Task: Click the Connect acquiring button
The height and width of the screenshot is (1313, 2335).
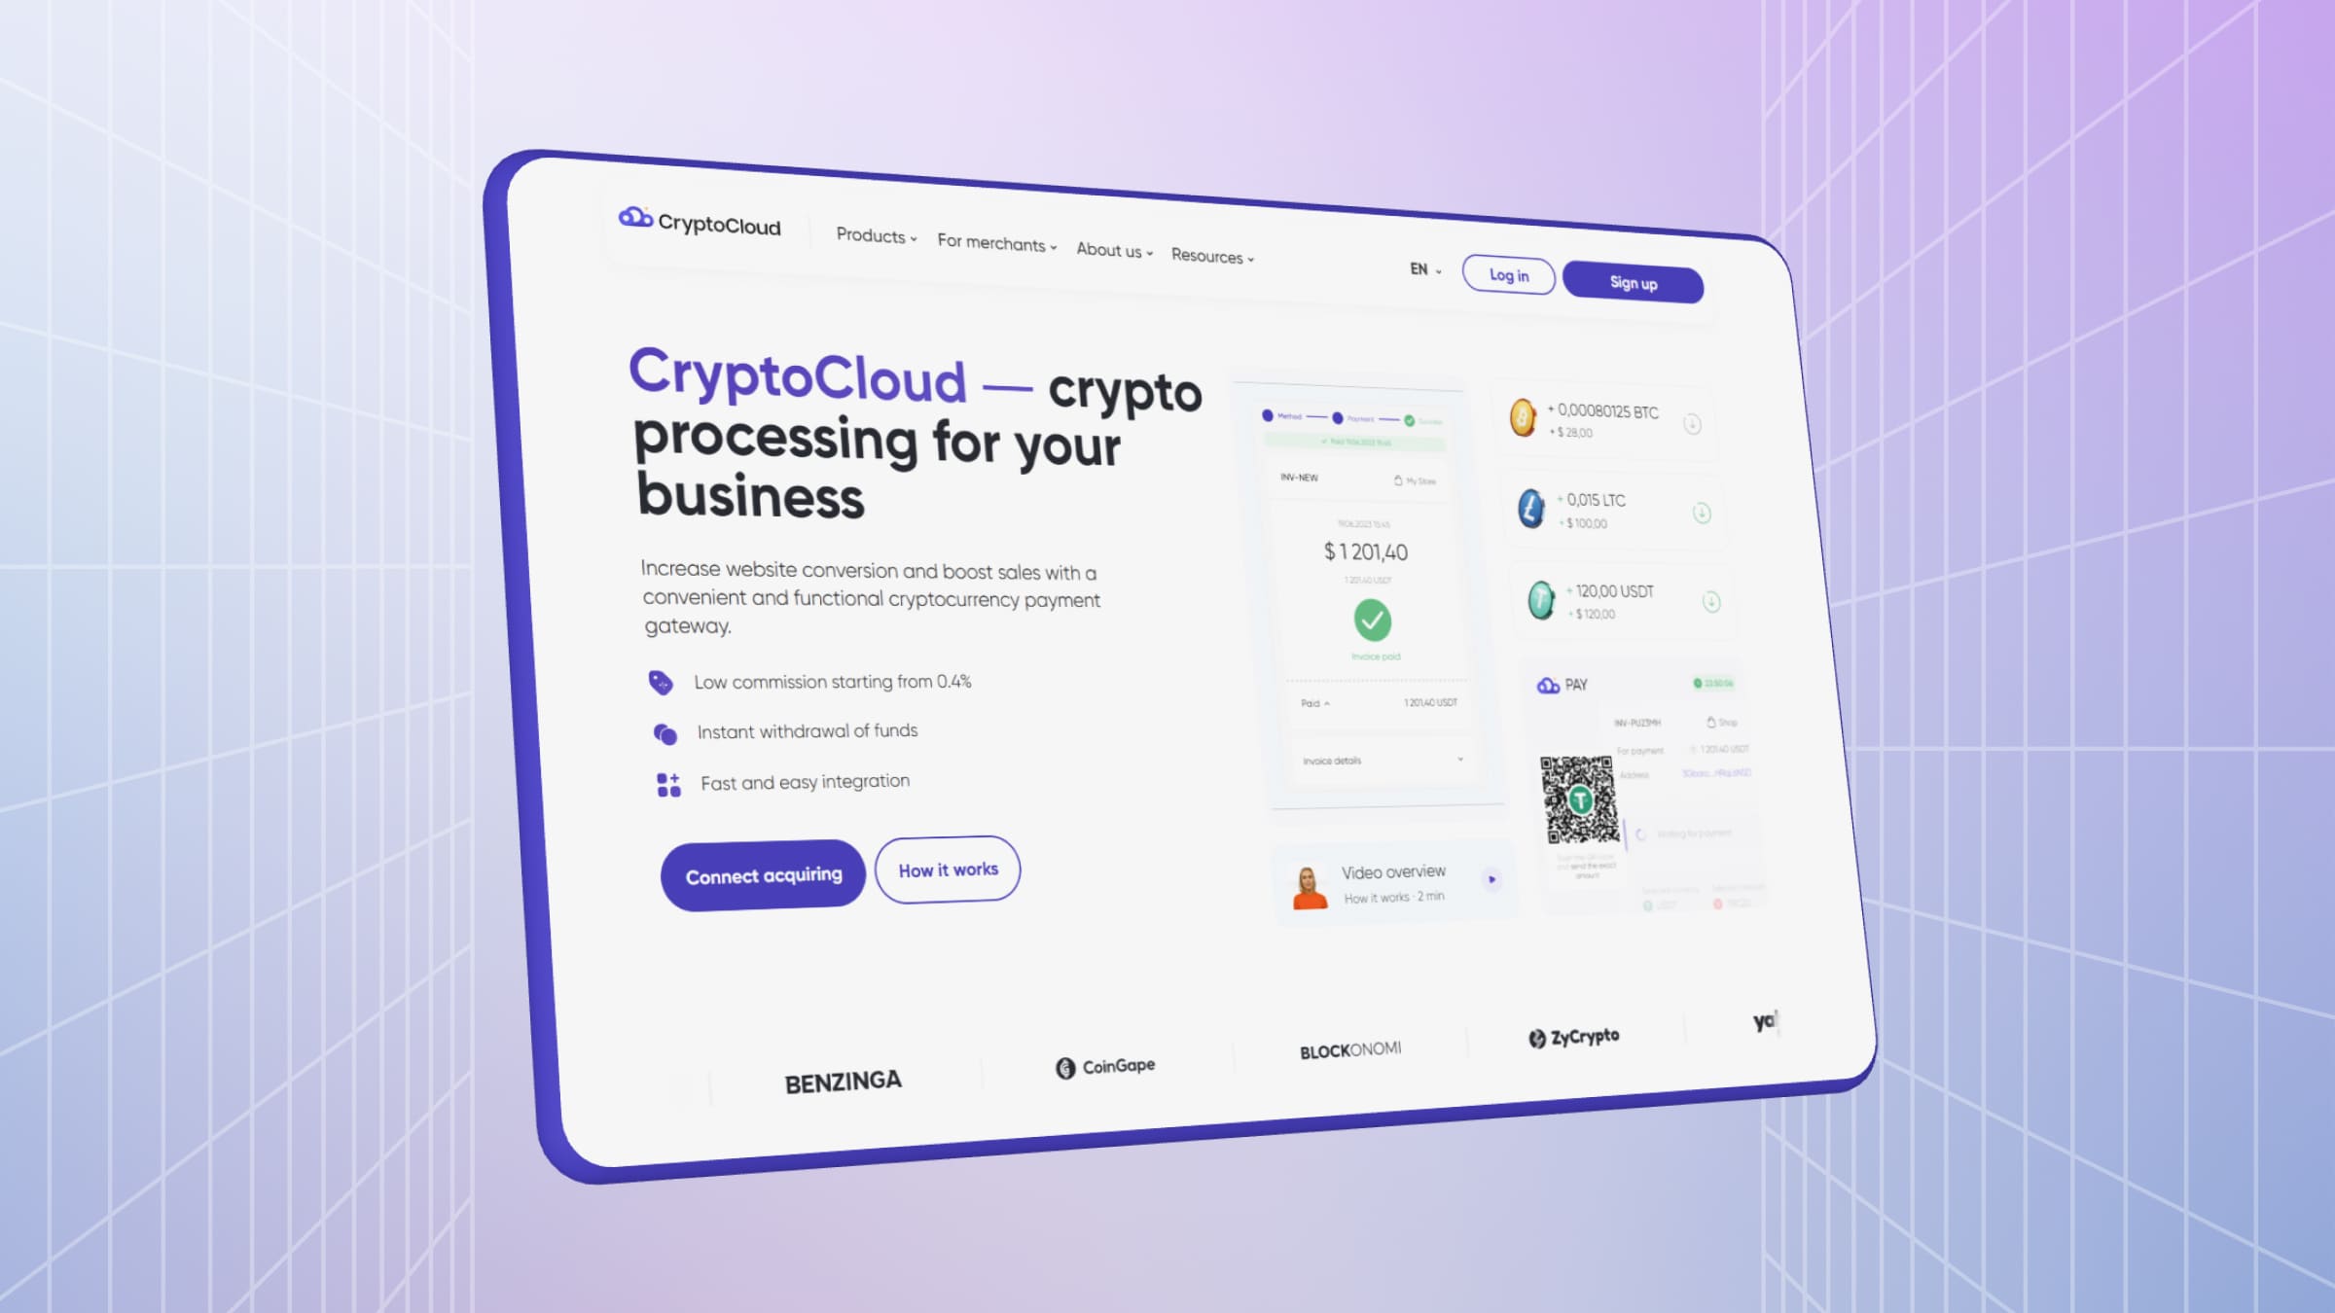Action: point(764,873)
